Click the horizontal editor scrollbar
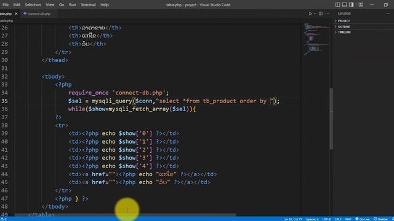This screenshot has height=221, width=394. (x=126, y=215)
